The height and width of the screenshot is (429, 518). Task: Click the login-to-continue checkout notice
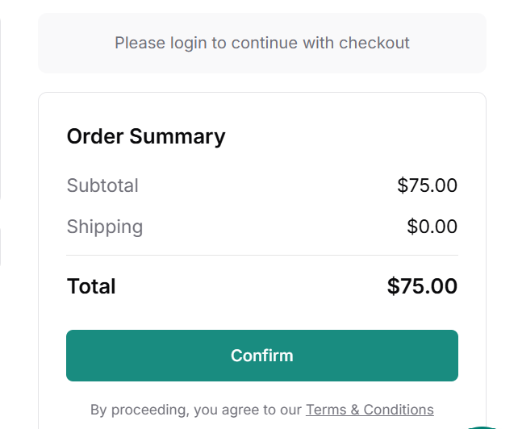tap(261, 43)
